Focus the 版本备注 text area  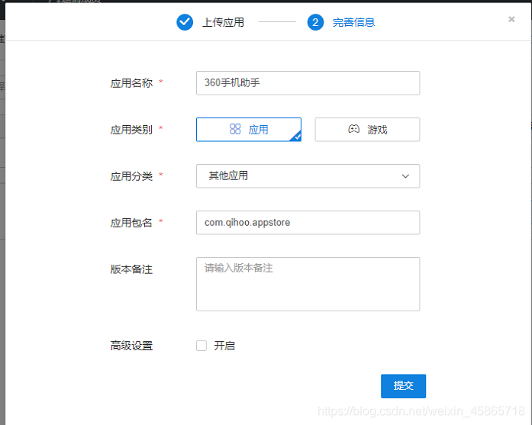click(308, 285)
